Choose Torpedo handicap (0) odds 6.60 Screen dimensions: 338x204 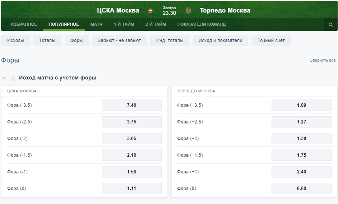pos(301,188)
